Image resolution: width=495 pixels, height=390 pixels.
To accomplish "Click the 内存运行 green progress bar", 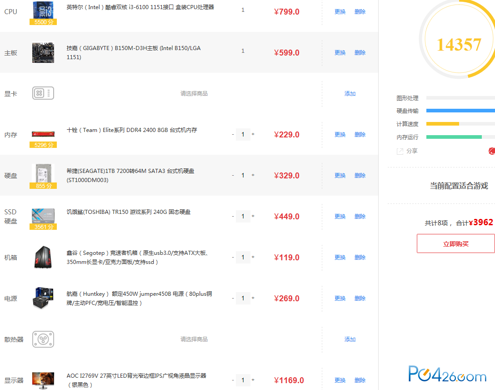I will coord(454,137).
